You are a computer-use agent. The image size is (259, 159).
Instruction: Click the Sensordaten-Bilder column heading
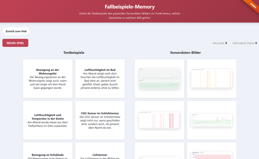185,52
